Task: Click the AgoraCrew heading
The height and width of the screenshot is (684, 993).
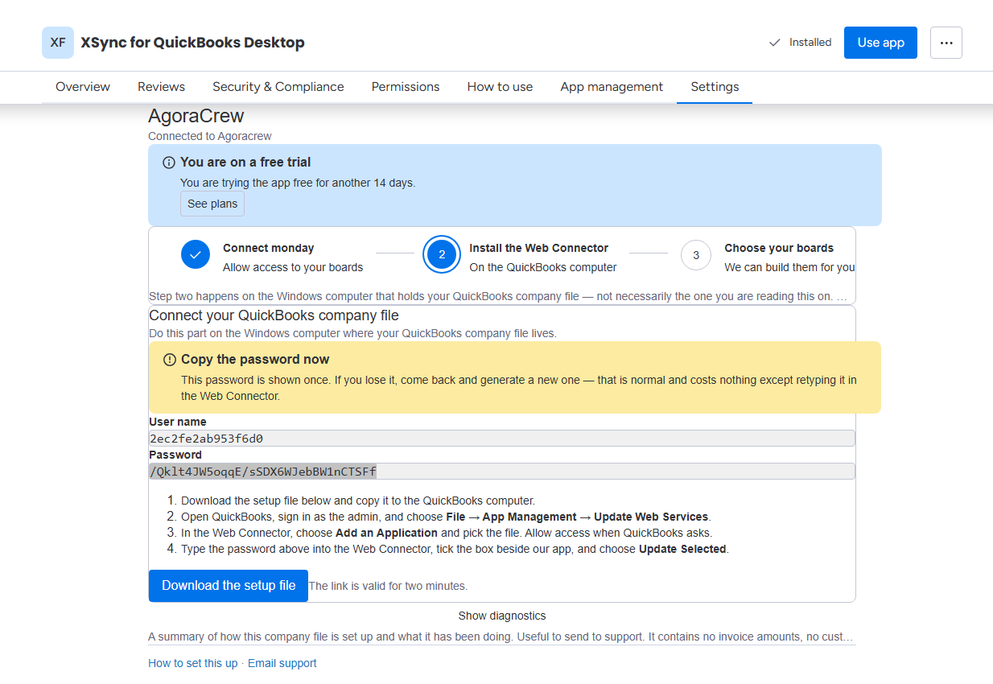Action: coord(196,117)
